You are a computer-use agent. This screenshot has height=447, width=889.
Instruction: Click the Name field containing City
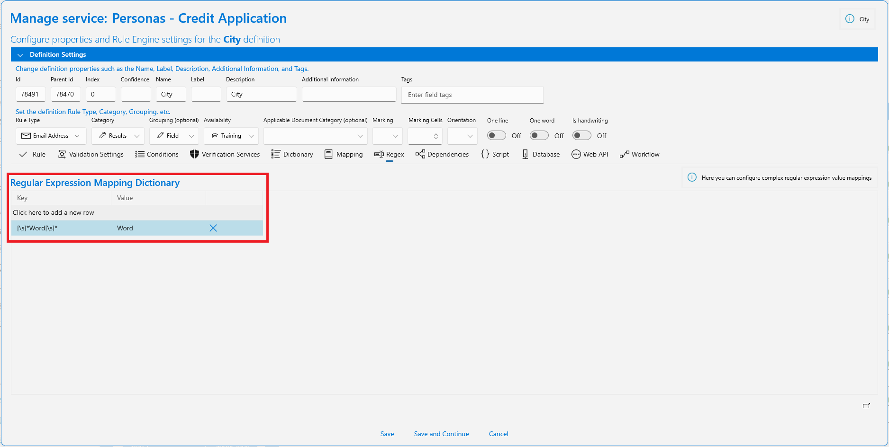[171, 94]
